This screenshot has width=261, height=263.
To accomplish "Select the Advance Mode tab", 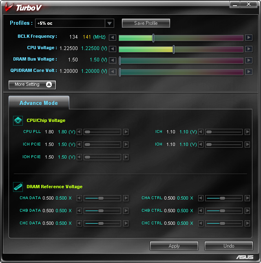I will (x=39, y=103).
